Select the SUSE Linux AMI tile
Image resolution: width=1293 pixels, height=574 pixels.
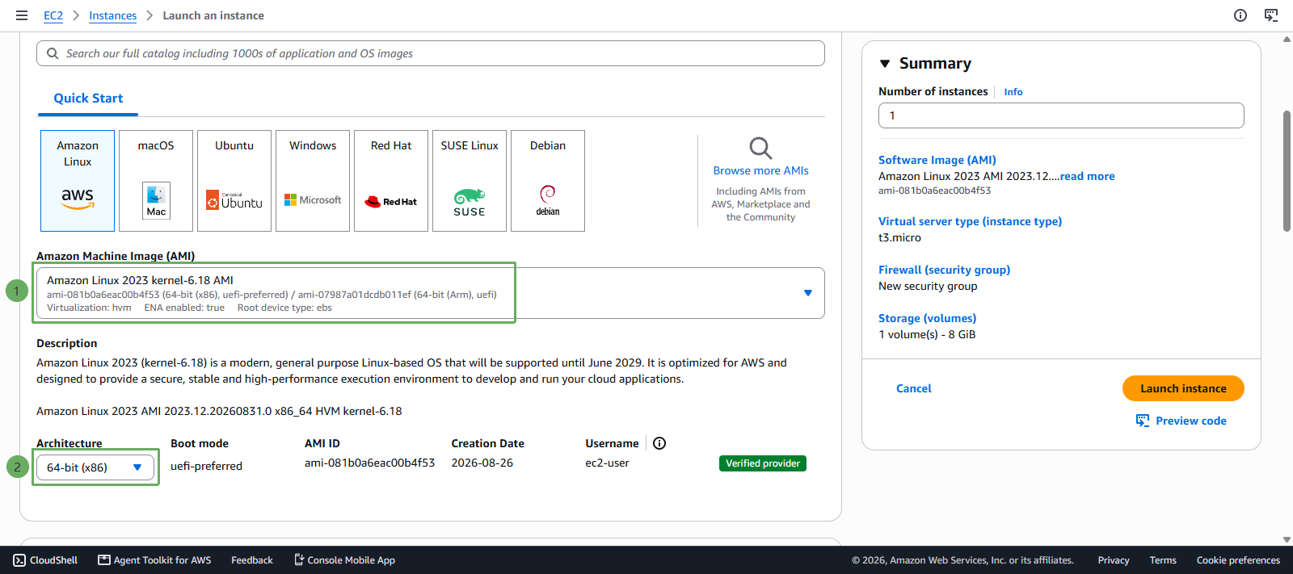[x=470, y=181]
